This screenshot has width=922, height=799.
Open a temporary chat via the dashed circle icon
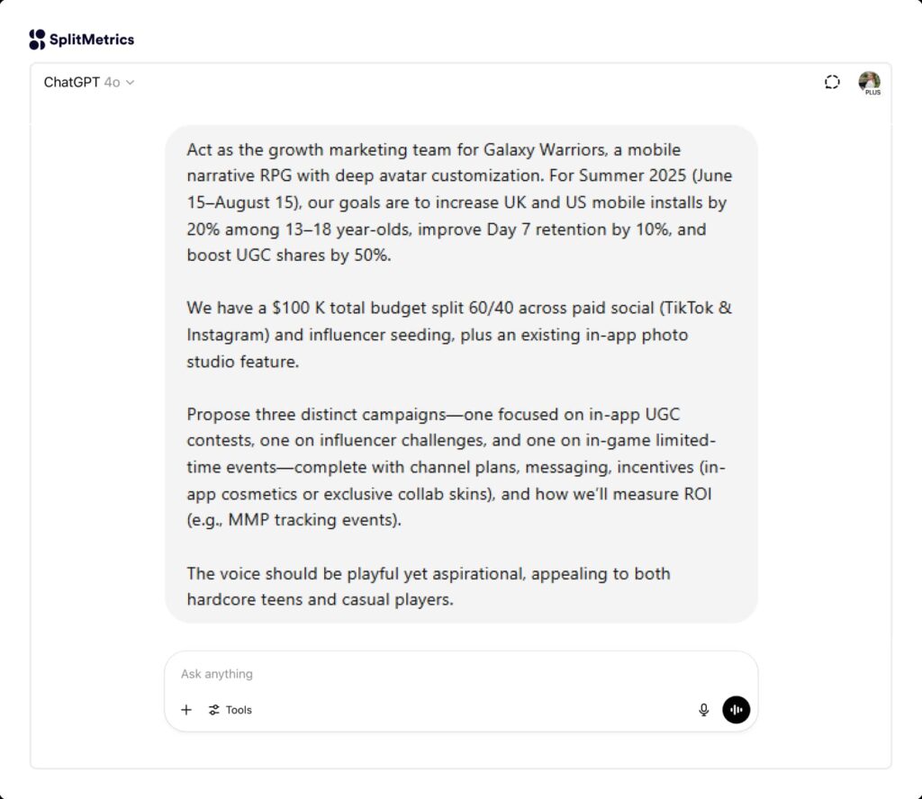831,82
